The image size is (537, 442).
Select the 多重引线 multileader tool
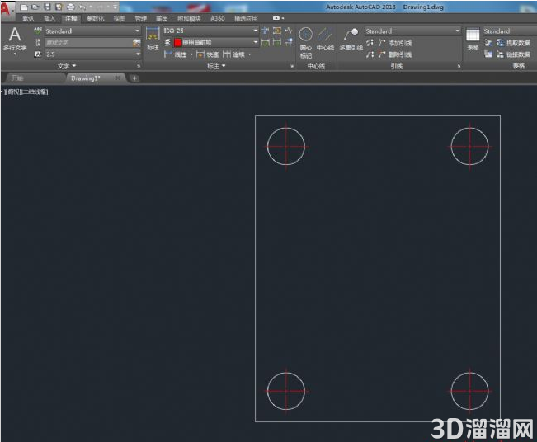tap(351, 40)
